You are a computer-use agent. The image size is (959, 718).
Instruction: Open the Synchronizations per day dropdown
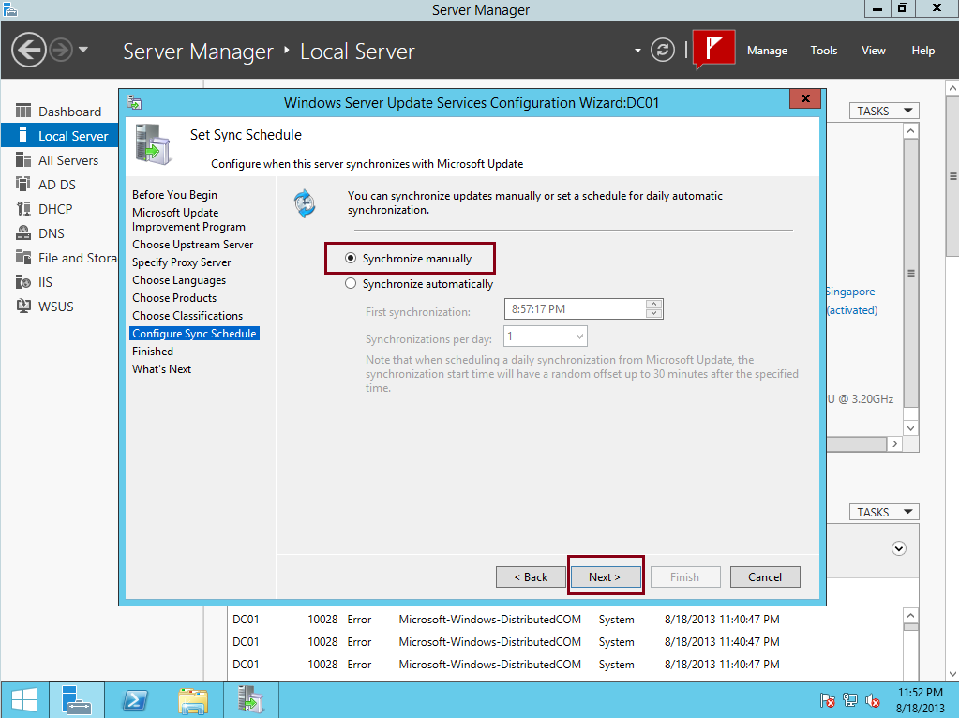[x=546, y=337]
